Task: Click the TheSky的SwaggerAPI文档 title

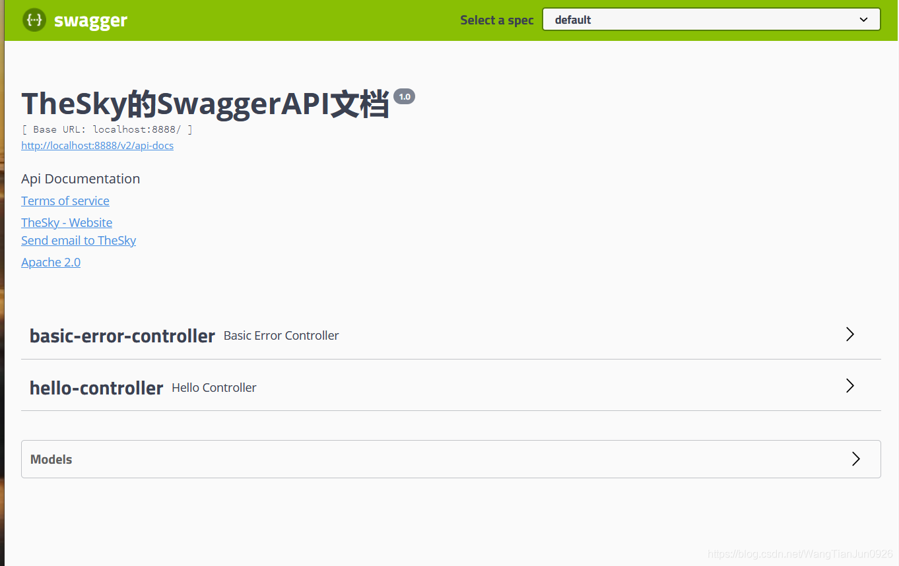Action: tap(205, 104)
